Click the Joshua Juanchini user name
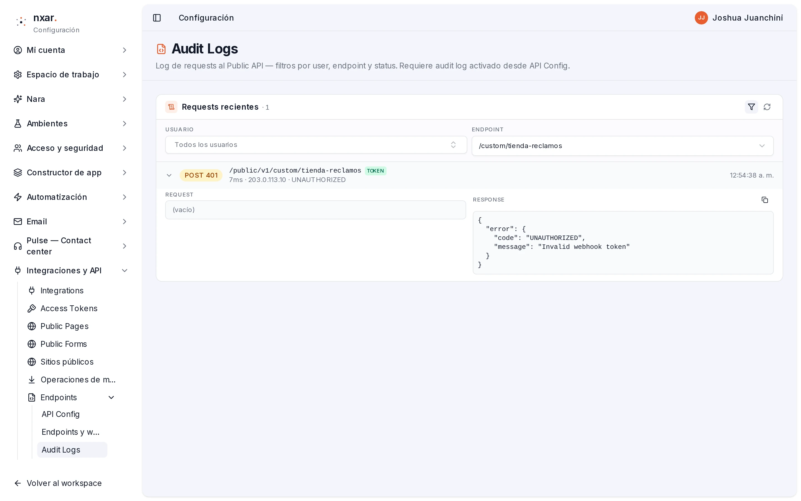The width and height of the screenshot is (801, 501). (x=747, y=18)
